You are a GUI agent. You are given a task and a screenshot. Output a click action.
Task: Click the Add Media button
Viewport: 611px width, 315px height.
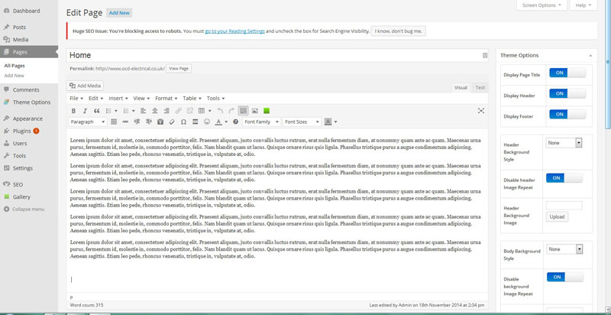click(x=85, y=86)
